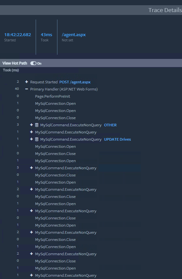Click the database icon beside OTHER query
This screenshot has width=182, height=279.
point(37,125)
